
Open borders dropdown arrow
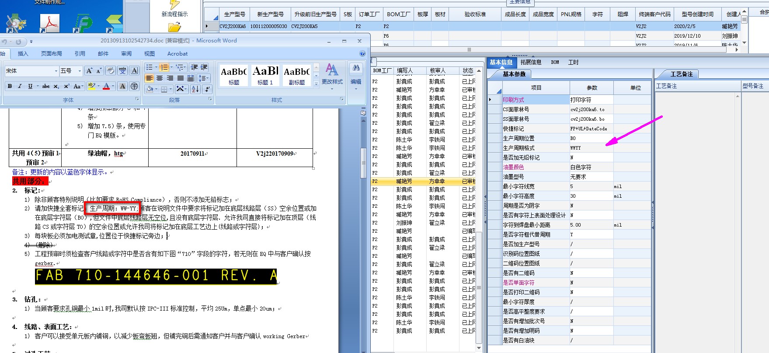click(x=171, y=89)
